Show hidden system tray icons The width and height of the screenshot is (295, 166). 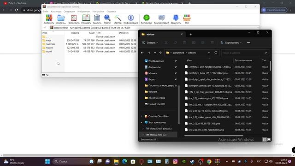(x=227, y=161)
